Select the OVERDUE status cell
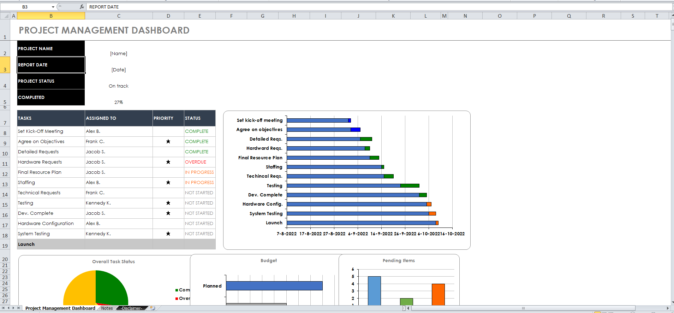Viewport: 674px width, 313px height. pyautogui.click(x=200, y=162)
